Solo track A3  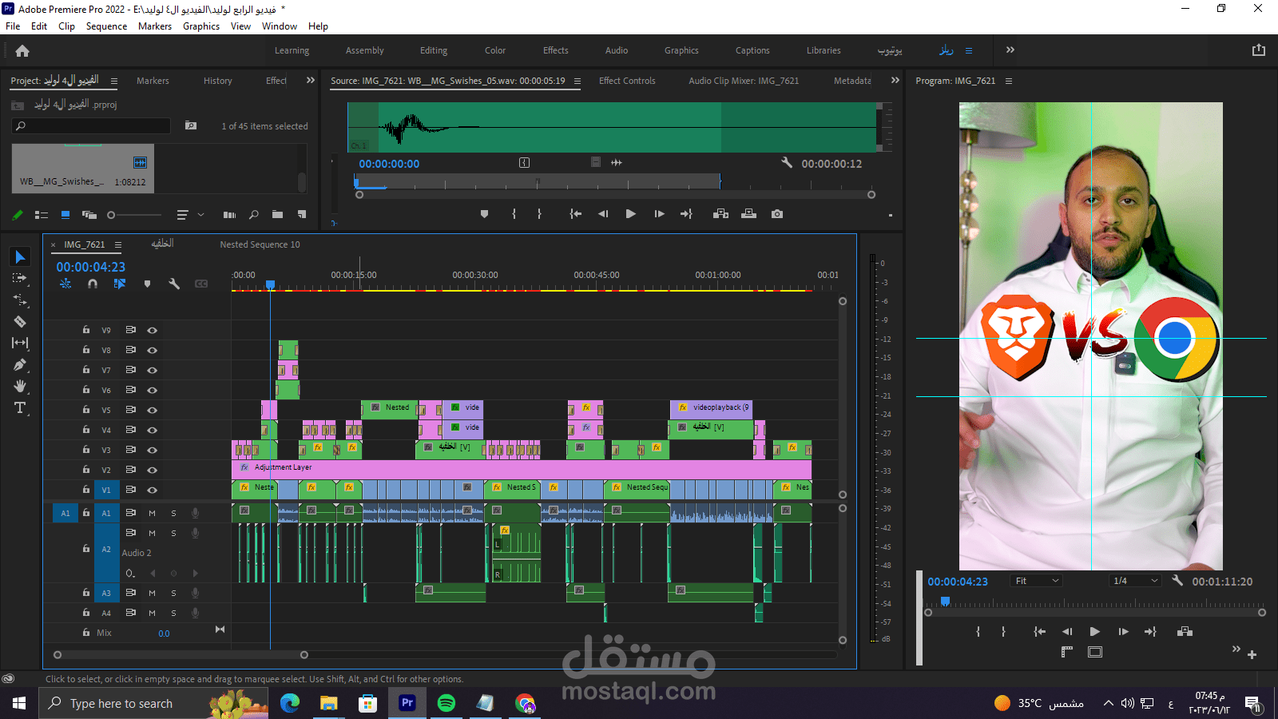173,593
